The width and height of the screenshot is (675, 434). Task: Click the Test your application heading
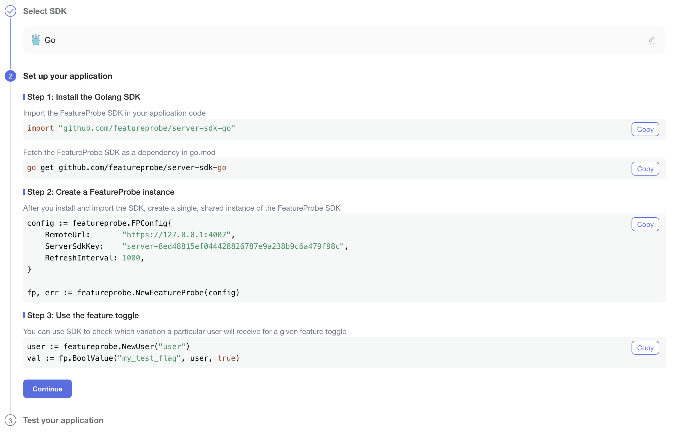pyautogui.click(x=63, y=420)
